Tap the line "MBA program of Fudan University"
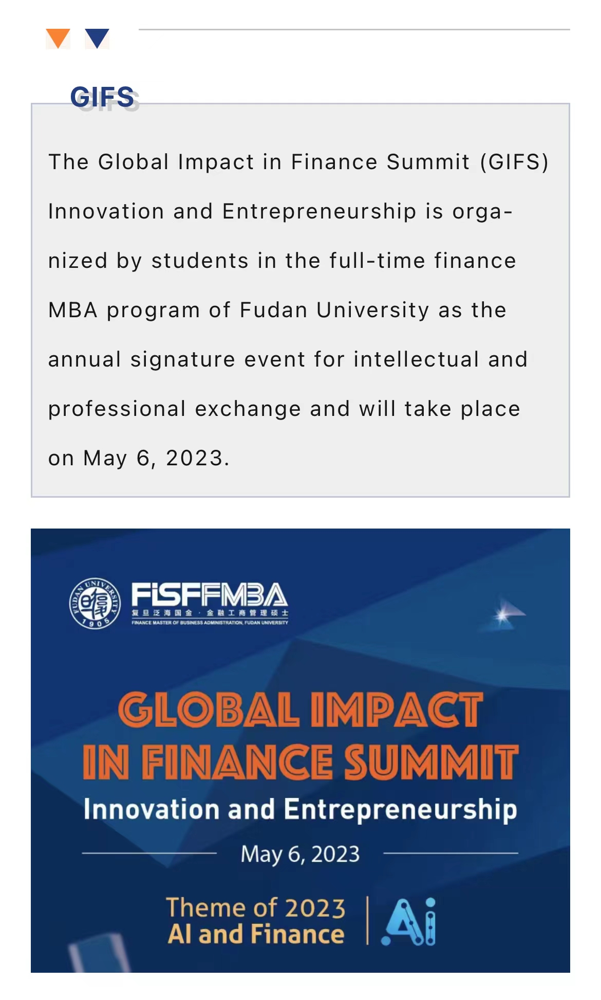This screenshot has height=1000, width=601. click(277, 310)
